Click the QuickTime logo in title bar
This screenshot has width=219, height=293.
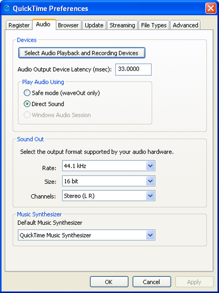[7, 8]
